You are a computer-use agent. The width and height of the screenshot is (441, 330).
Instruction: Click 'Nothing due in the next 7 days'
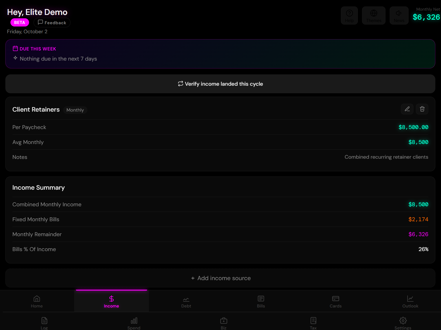point(58,59)
